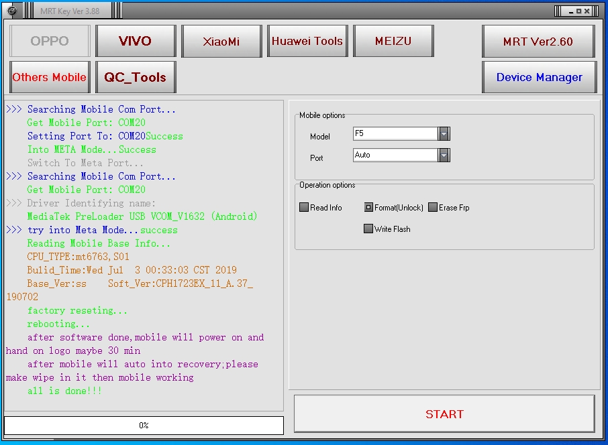Open Device Manager
The width and height of the screenshot is (608, 445).
tap(539, 77)
